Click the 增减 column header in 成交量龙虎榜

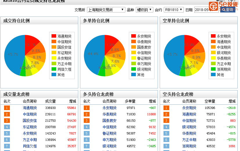coord(72,101)
